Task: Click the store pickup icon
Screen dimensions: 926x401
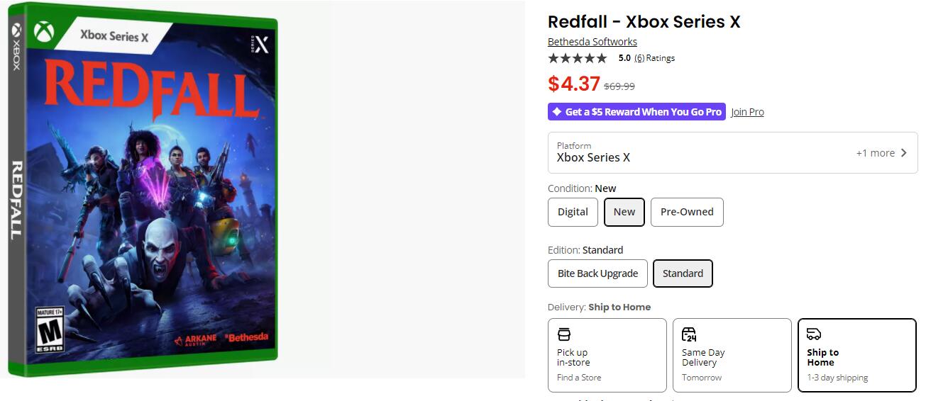Action: [564, 334]
